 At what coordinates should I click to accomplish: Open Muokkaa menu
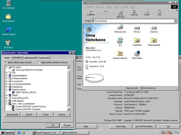pyautogui.click(x=100, y=7)
